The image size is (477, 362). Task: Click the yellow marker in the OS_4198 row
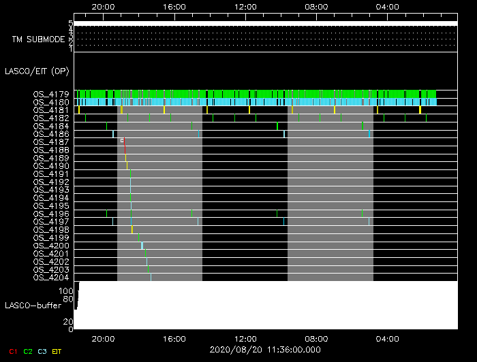[x=132, y=230]
